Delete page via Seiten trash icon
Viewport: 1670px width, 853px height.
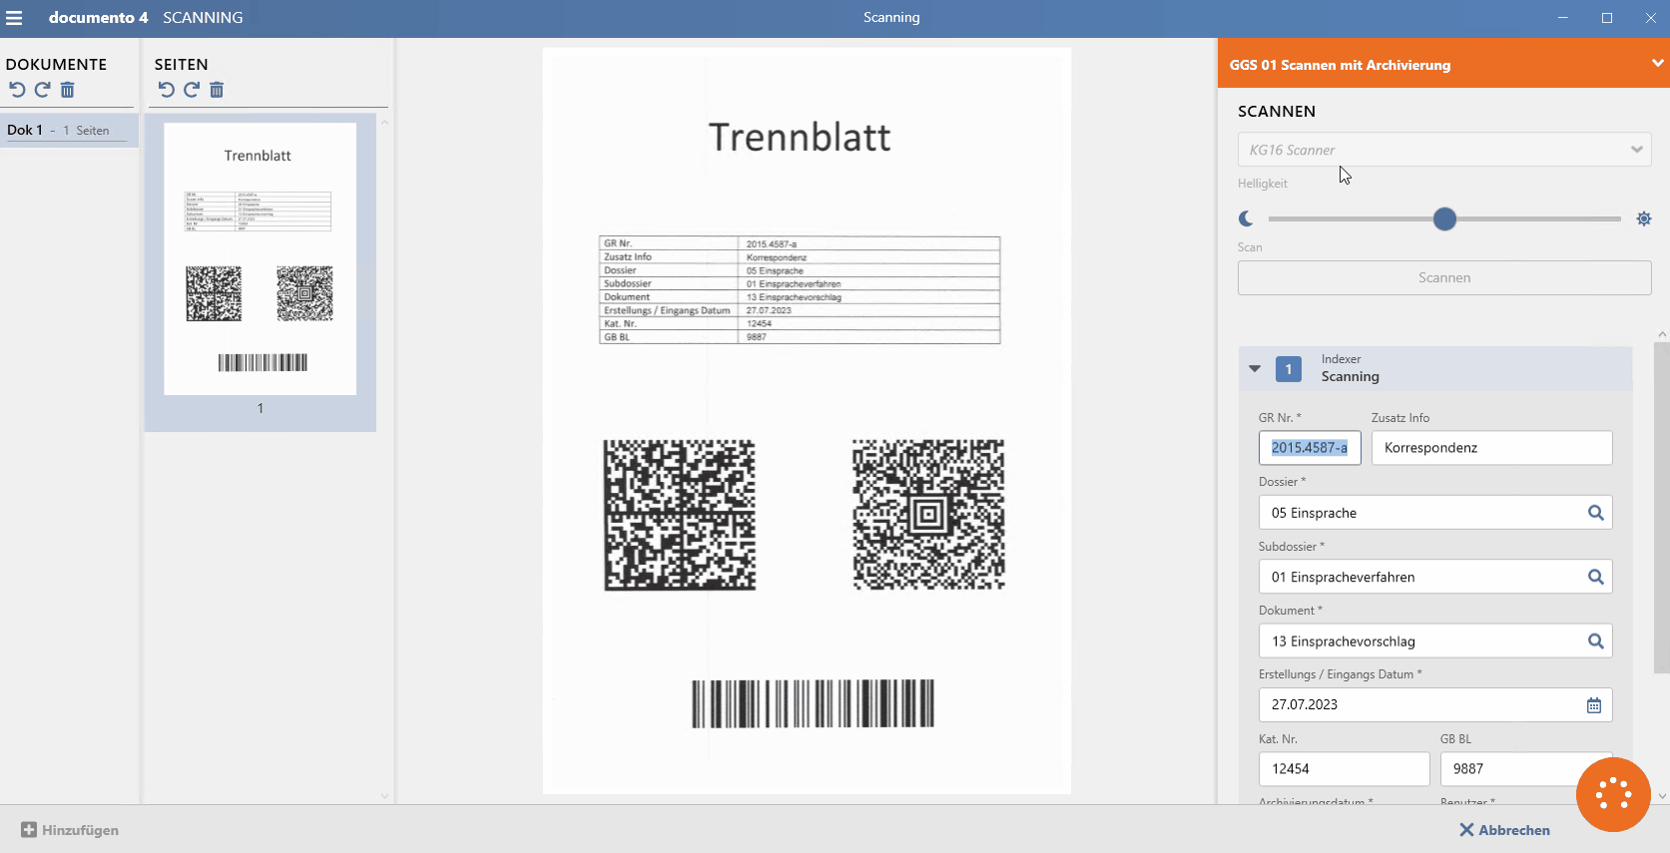[x=217, y=90]
